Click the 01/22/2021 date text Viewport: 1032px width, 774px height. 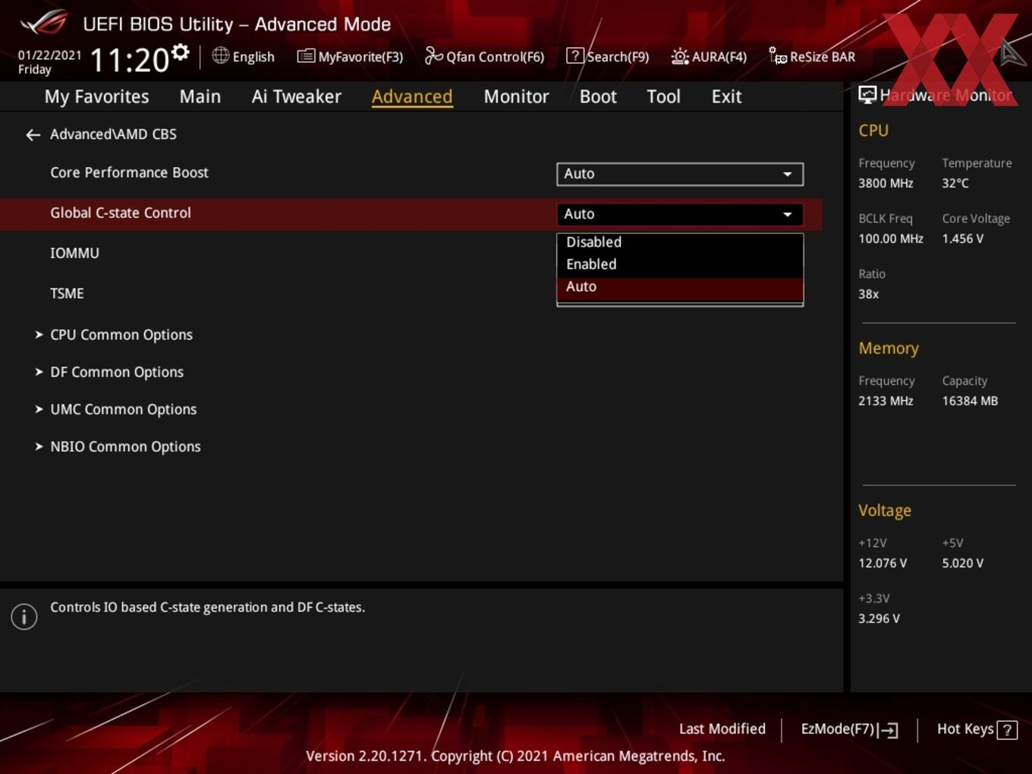[x=49, y=55]
